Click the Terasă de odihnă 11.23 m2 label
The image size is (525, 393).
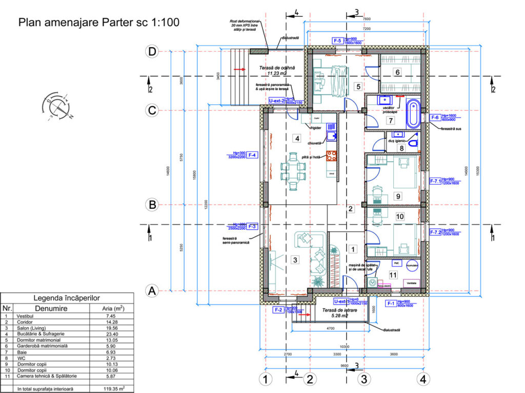pyautogui.click(x=277, y=71)
